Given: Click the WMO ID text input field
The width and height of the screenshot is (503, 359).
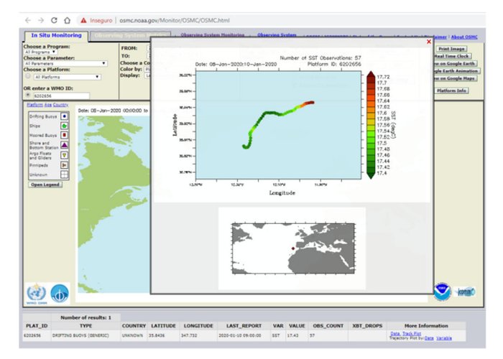Looking at the screenshot, I should click(x=61, y=95).
